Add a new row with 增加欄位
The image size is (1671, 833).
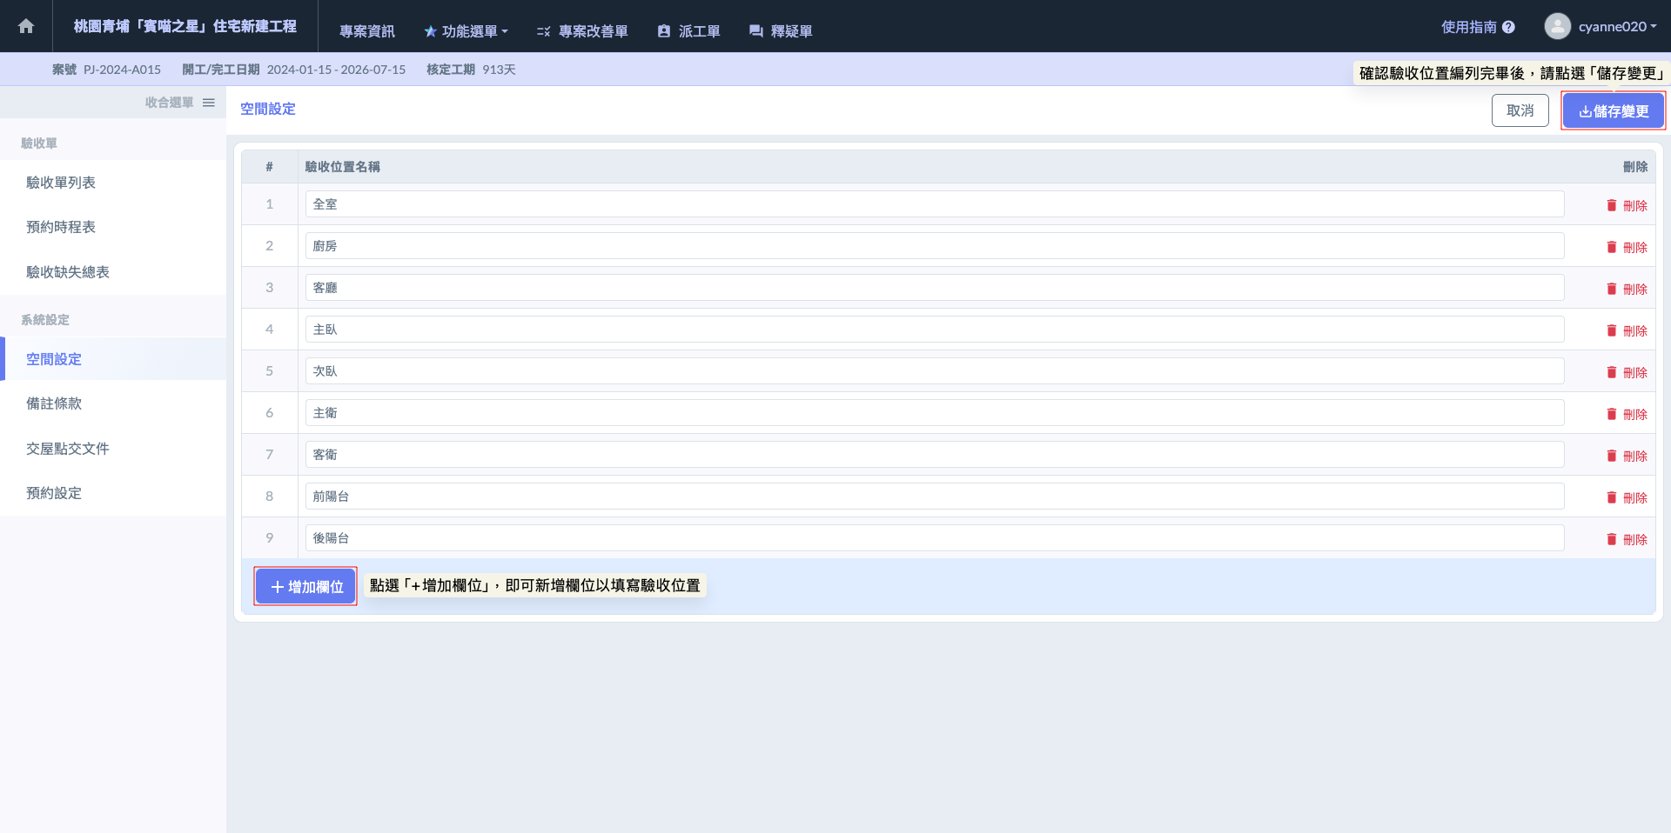pyautogui.click(x=305, y=586)
